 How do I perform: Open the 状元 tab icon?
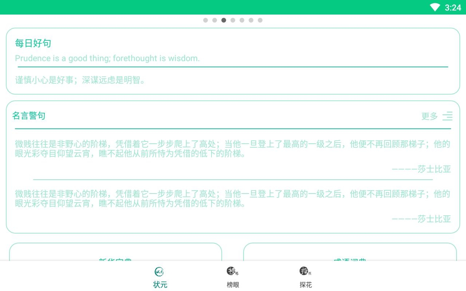click(x=159, y=271)
